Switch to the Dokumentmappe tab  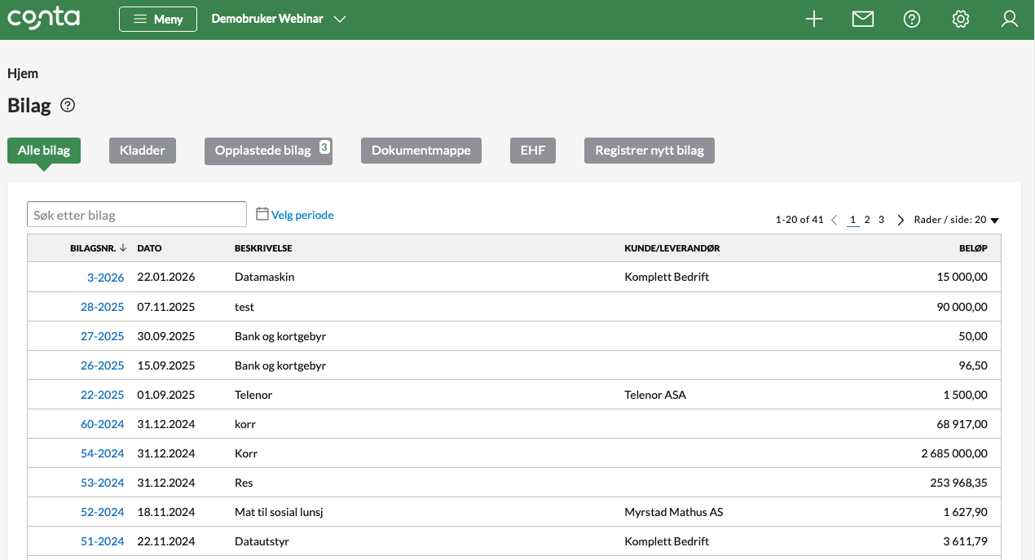click(x=421, y=151)
